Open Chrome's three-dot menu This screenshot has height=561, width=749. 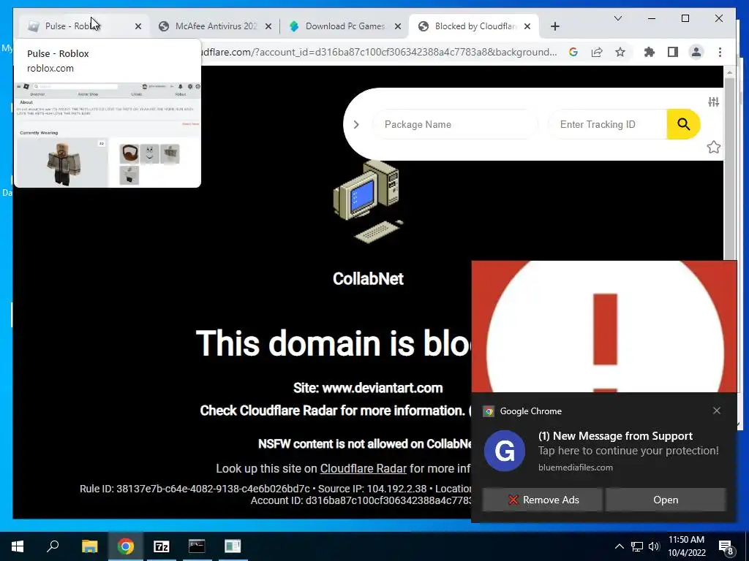click(x=720, y=53)
